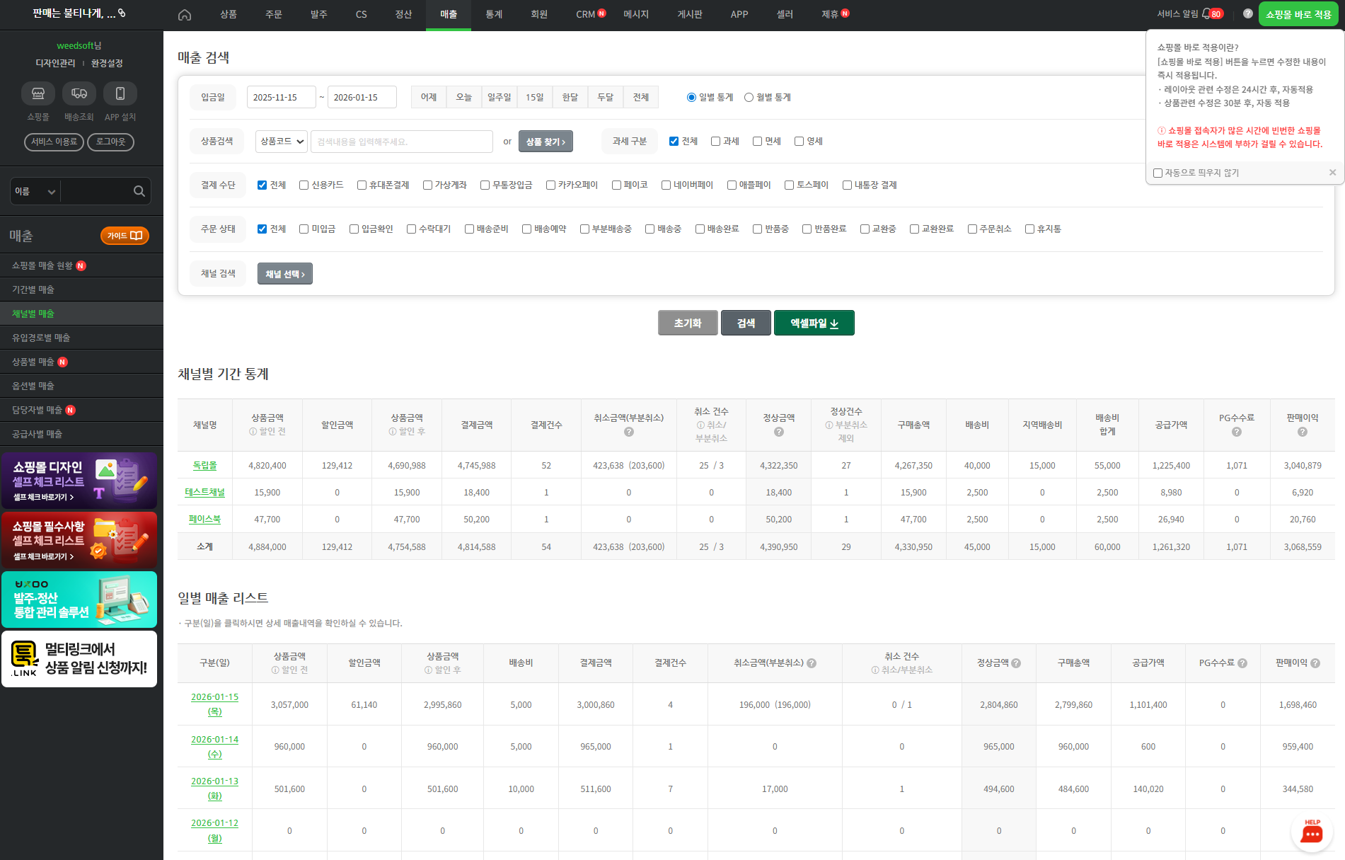Open the 환경설정 link
The height and width of the screenshot is (860, 1345).
(x=107, y=63)
